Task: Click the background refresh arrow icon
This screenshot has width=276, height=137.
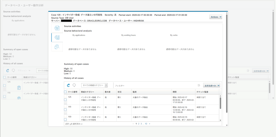Action: pyautogui.click(x=8, y=71)
